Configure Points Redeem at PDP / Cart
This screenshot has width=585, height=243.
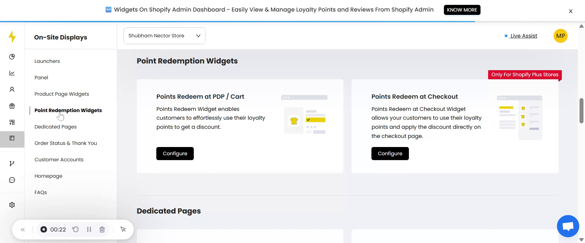click(175, 154)
